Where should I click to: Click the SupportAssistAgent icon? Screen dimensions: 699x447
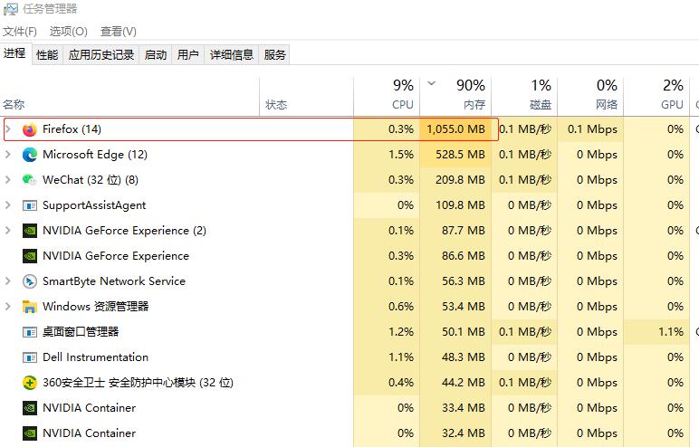(29, 205)
